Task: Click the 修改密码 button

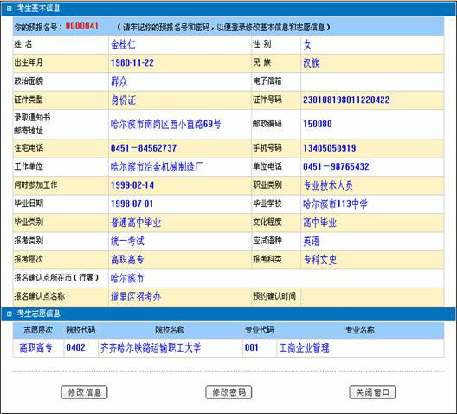Action: (228, 392)
